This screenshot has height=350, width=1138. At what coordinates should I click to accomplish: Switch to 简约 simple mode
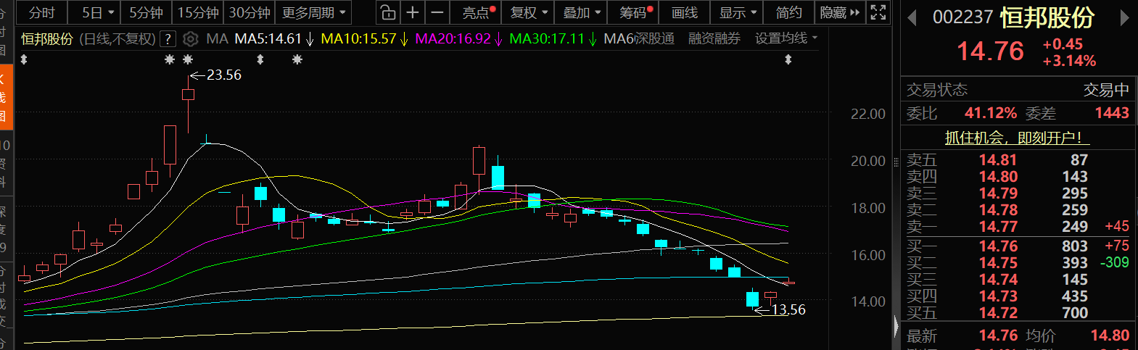(788, 12)
